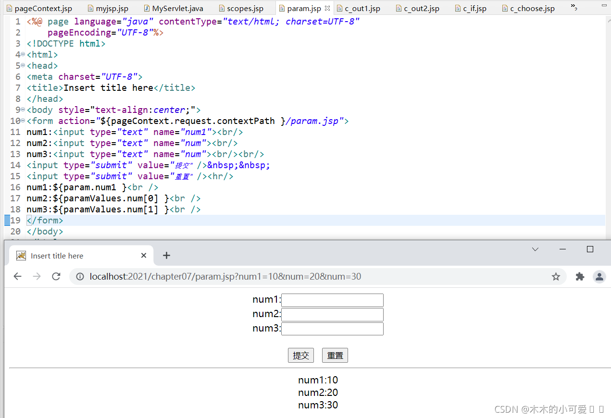
Task: Click the Java file icon on MyServlet.java tab
Action: tap(146, 8)
